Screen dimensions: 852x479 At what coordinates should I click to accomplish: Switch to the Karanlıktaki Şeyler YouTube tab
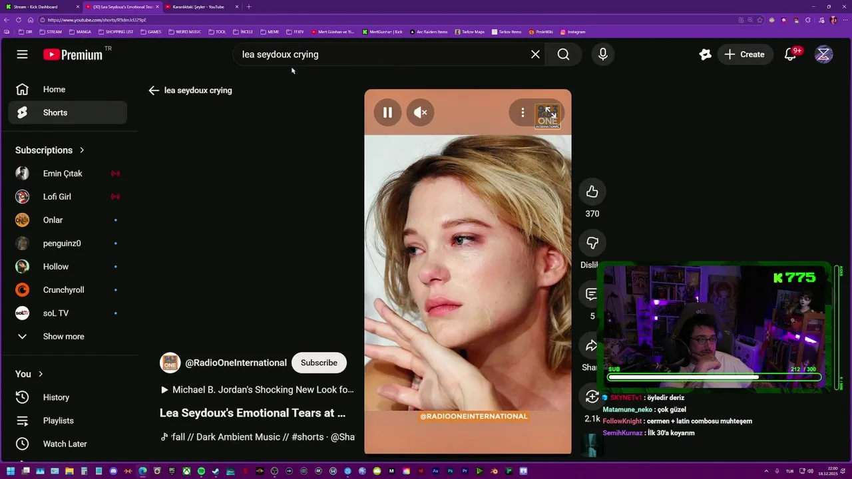click(x=202, y=7)
